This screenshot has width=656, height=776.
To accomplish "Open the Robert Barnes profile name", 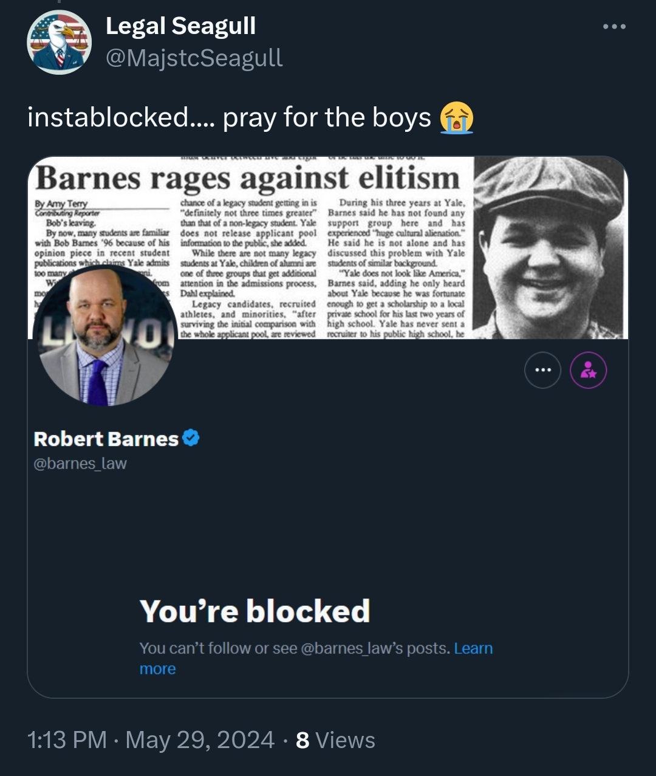I will click(106, 439).
